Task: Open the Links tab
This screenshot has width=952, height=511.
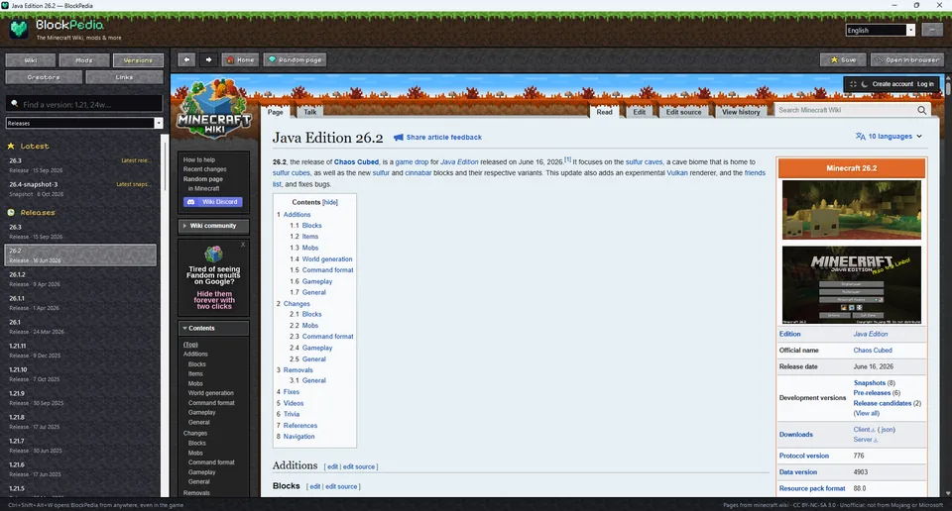Action: pos(125,77)
